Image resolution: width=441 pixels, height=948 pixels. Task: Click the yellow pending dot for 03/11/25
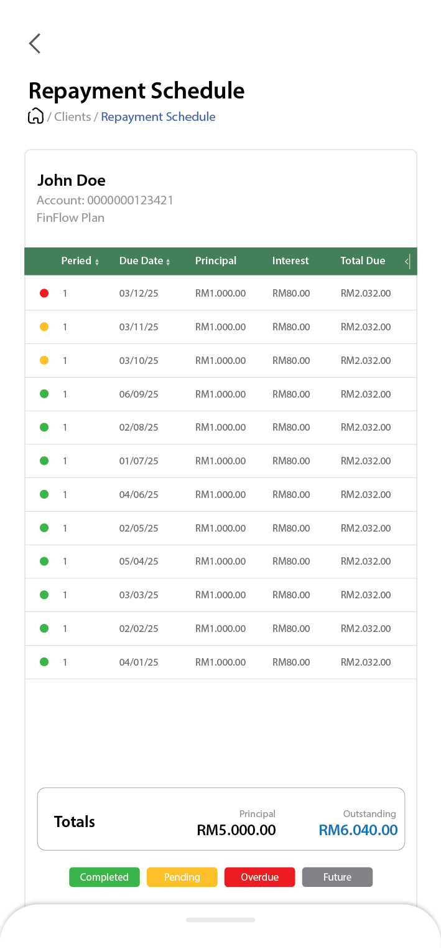[x=44, y=327]
